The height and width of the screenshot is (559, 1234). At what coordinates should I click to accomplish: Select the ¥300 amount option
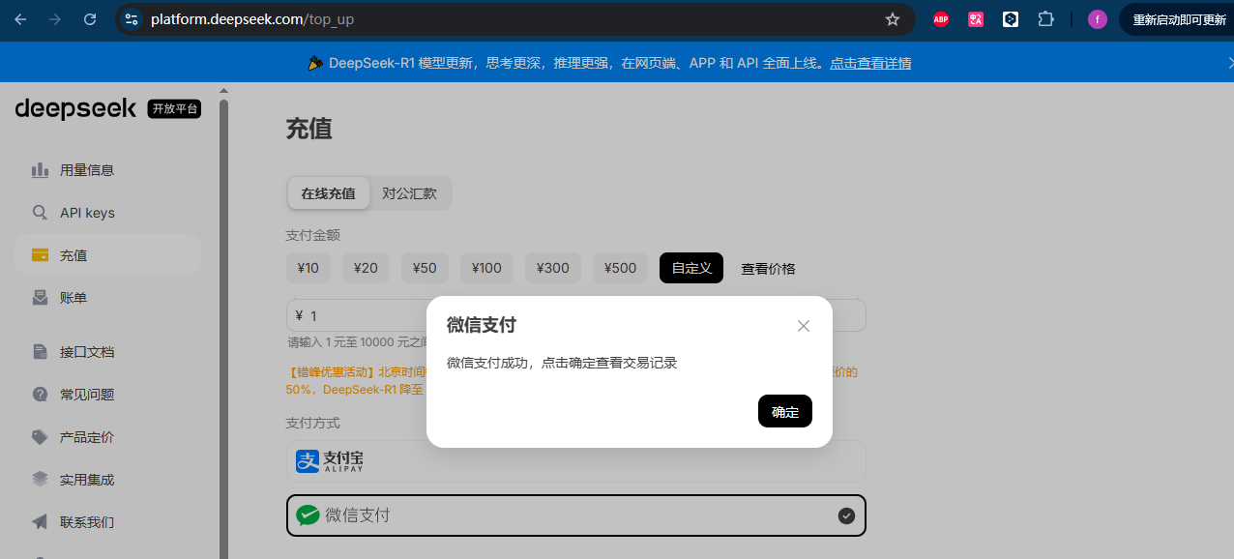pos(553,268)
